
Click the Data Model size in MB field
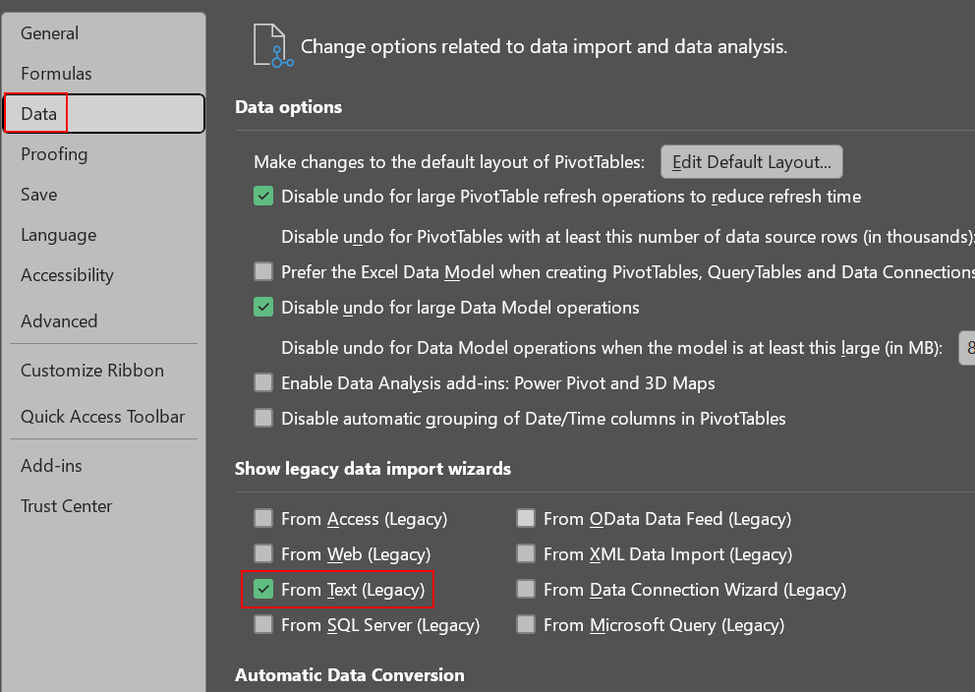pos(967,348)
